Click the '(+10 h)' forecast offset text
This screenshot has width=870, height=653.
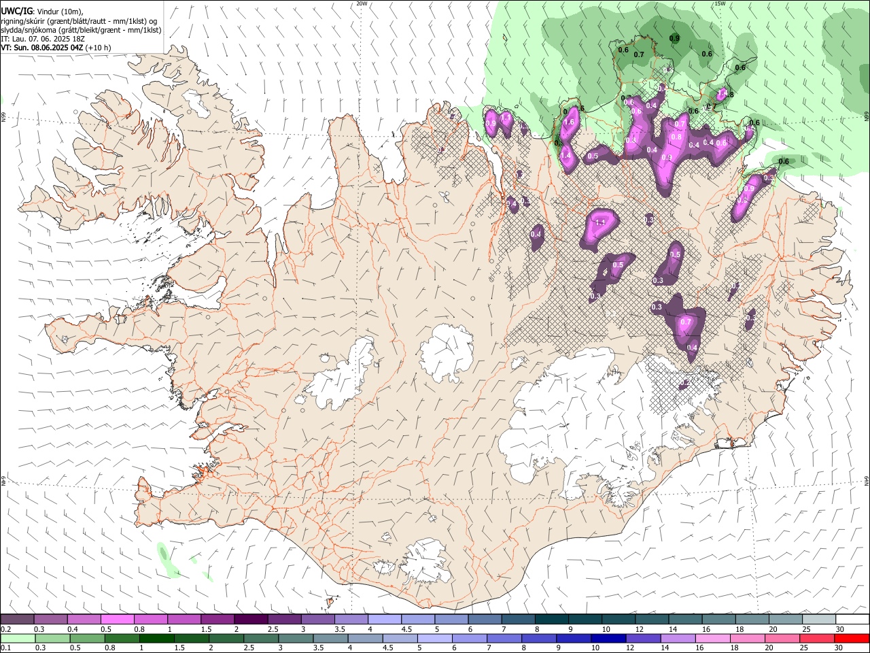tap(99, 48)
